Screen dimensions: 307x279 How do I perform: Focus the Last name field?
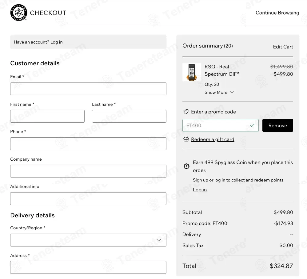tap(129, 116)
